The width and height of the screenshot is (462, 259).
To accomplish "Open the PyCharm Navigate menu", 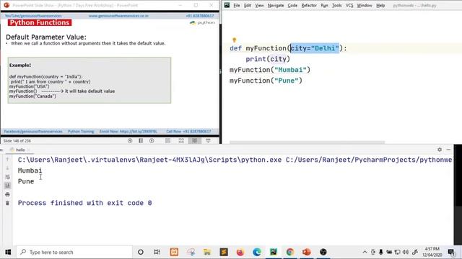I will (x=276, y=5).
